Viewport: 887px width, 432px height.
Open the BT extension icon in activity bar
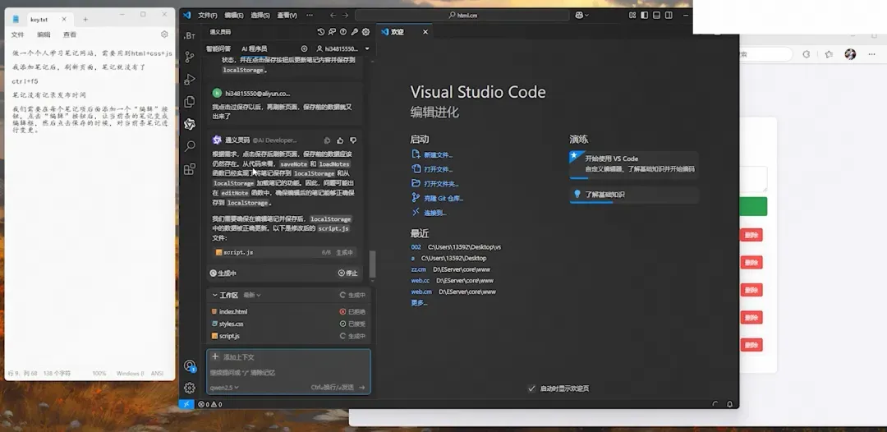tap(190, 35)
